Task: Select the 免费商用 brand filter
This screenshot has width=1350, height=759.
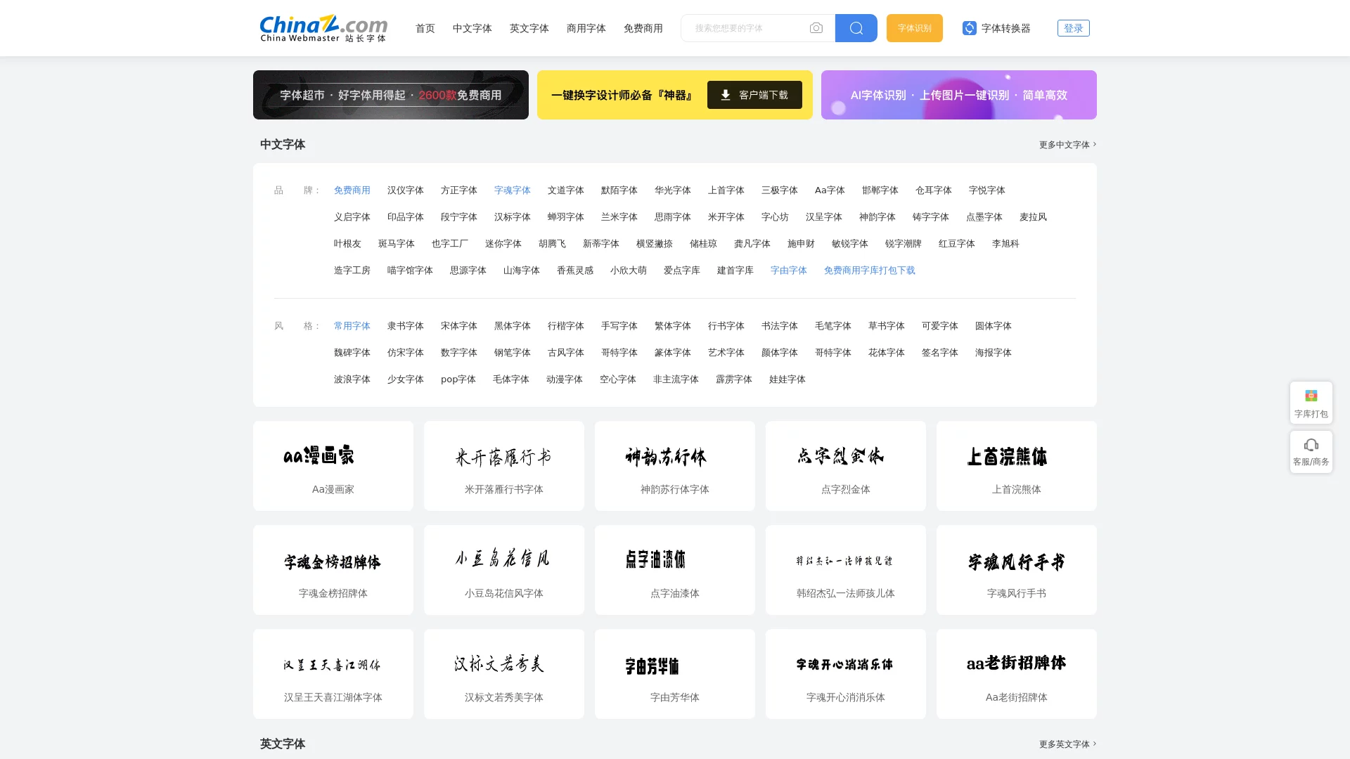Action: 352,190
